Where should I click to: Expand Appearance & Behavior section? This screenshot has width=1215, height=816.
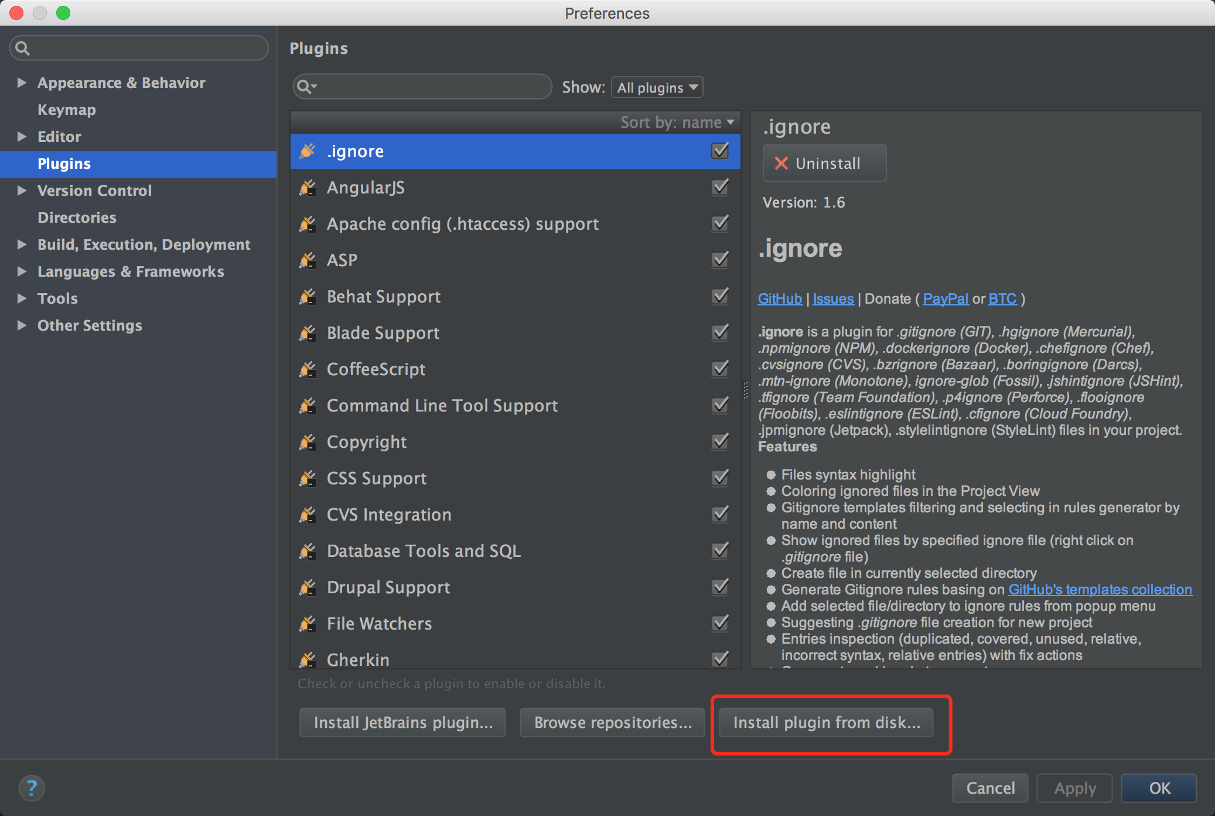22,83
